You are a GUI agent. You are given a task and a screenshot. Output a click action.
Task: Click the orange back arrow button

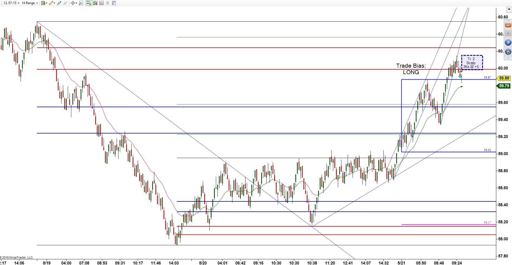coord(508,25)
